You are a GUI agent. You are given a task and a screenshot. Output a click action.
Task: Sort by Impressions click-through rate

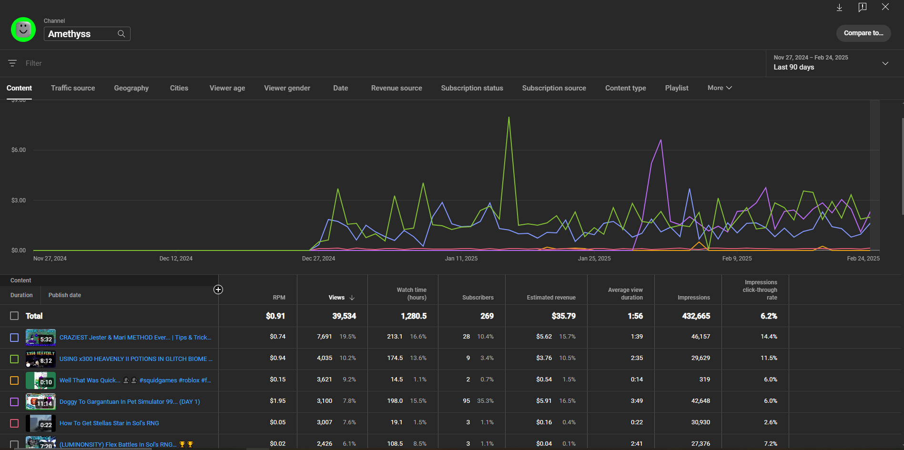click(760, 290)
